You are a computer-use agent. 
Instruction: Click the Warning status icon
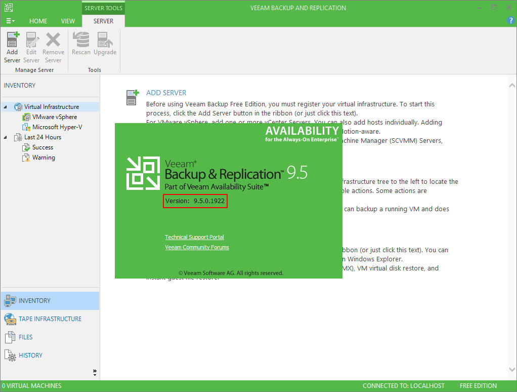(x=26, y=158)
